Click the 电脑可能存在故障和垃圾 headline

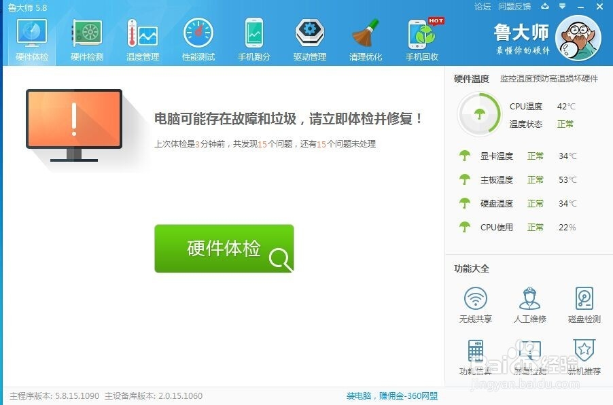point(288,119)
